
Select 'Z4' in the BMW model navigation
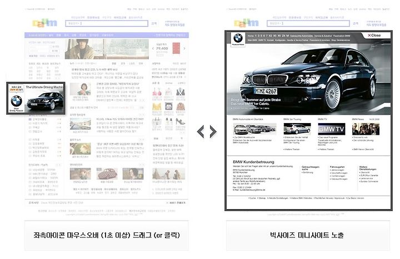(x=284, y=36)
